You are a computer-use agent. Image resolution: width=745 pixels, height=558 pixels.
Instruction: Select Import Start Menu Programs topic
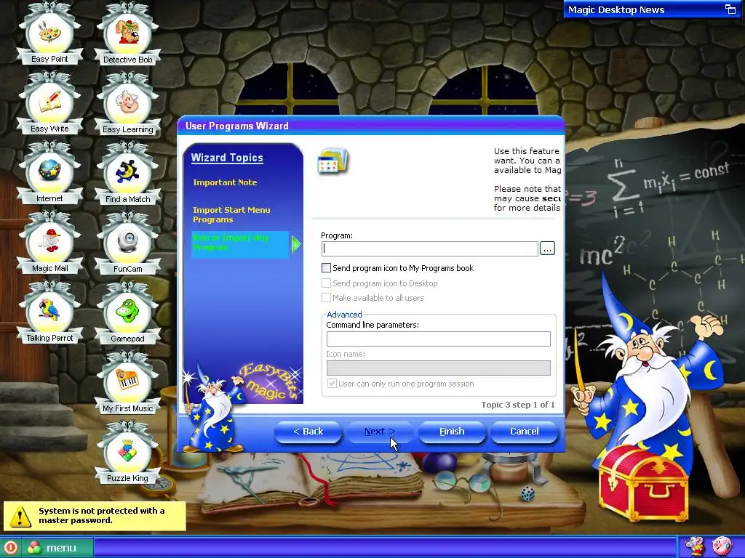pos(231,214)
